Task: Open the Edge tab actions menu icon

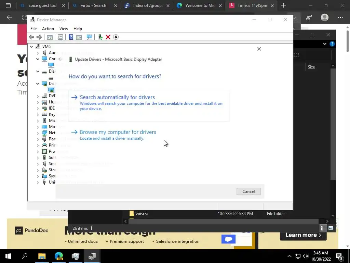Action: click(8, 5)
